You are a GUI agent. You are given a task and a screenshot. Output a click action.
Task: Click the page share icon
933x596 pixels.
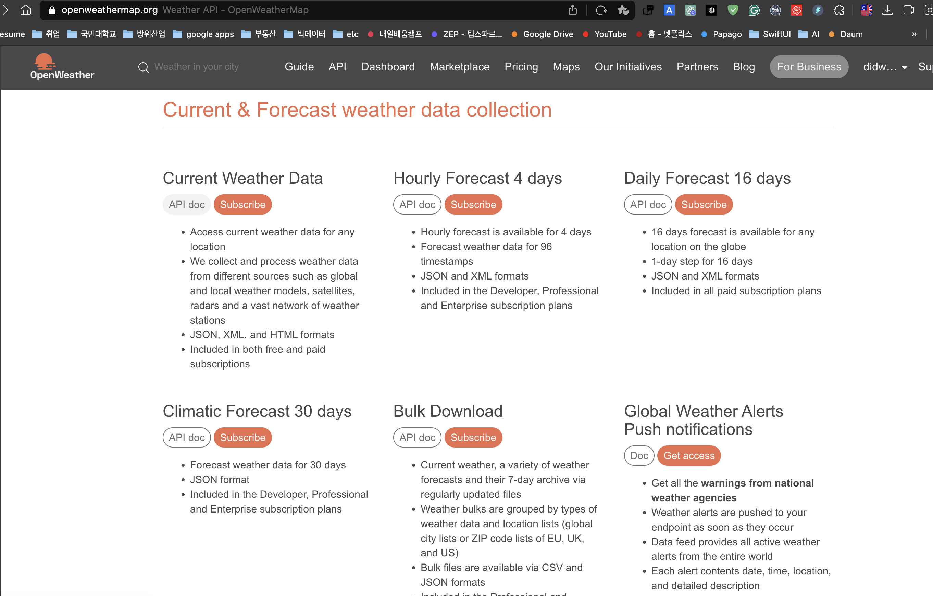click(572, 10)
